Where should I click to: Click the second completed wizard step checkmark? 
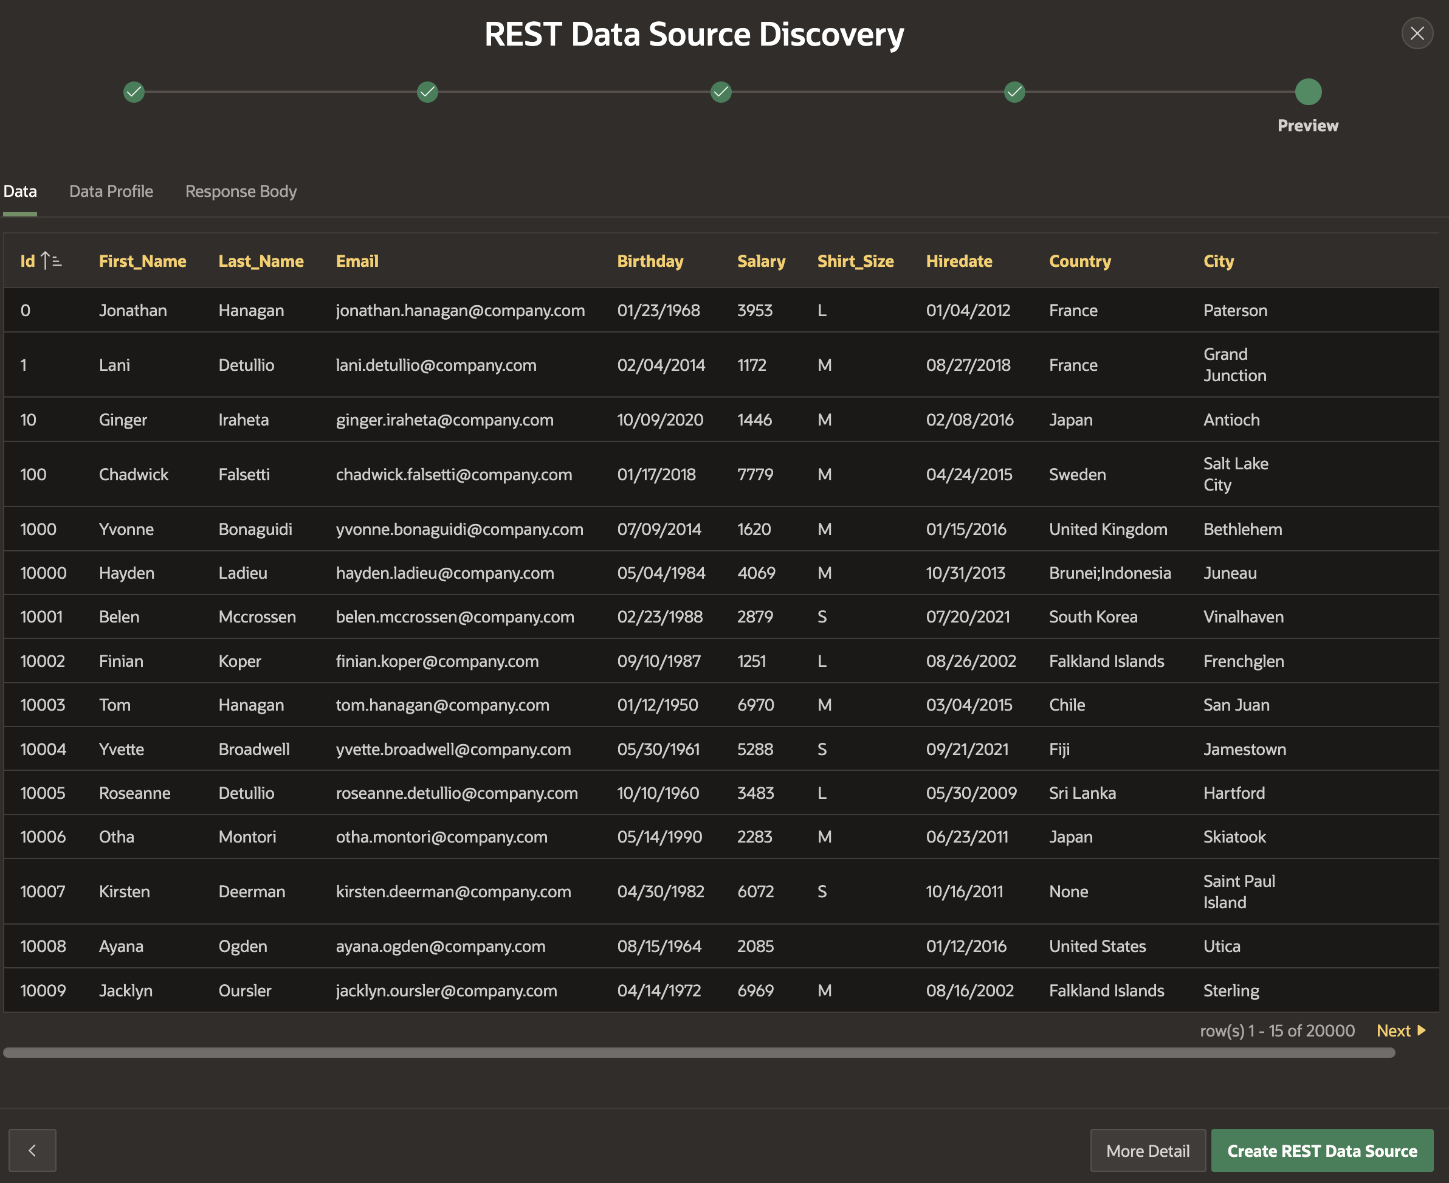tap(427, 91)
